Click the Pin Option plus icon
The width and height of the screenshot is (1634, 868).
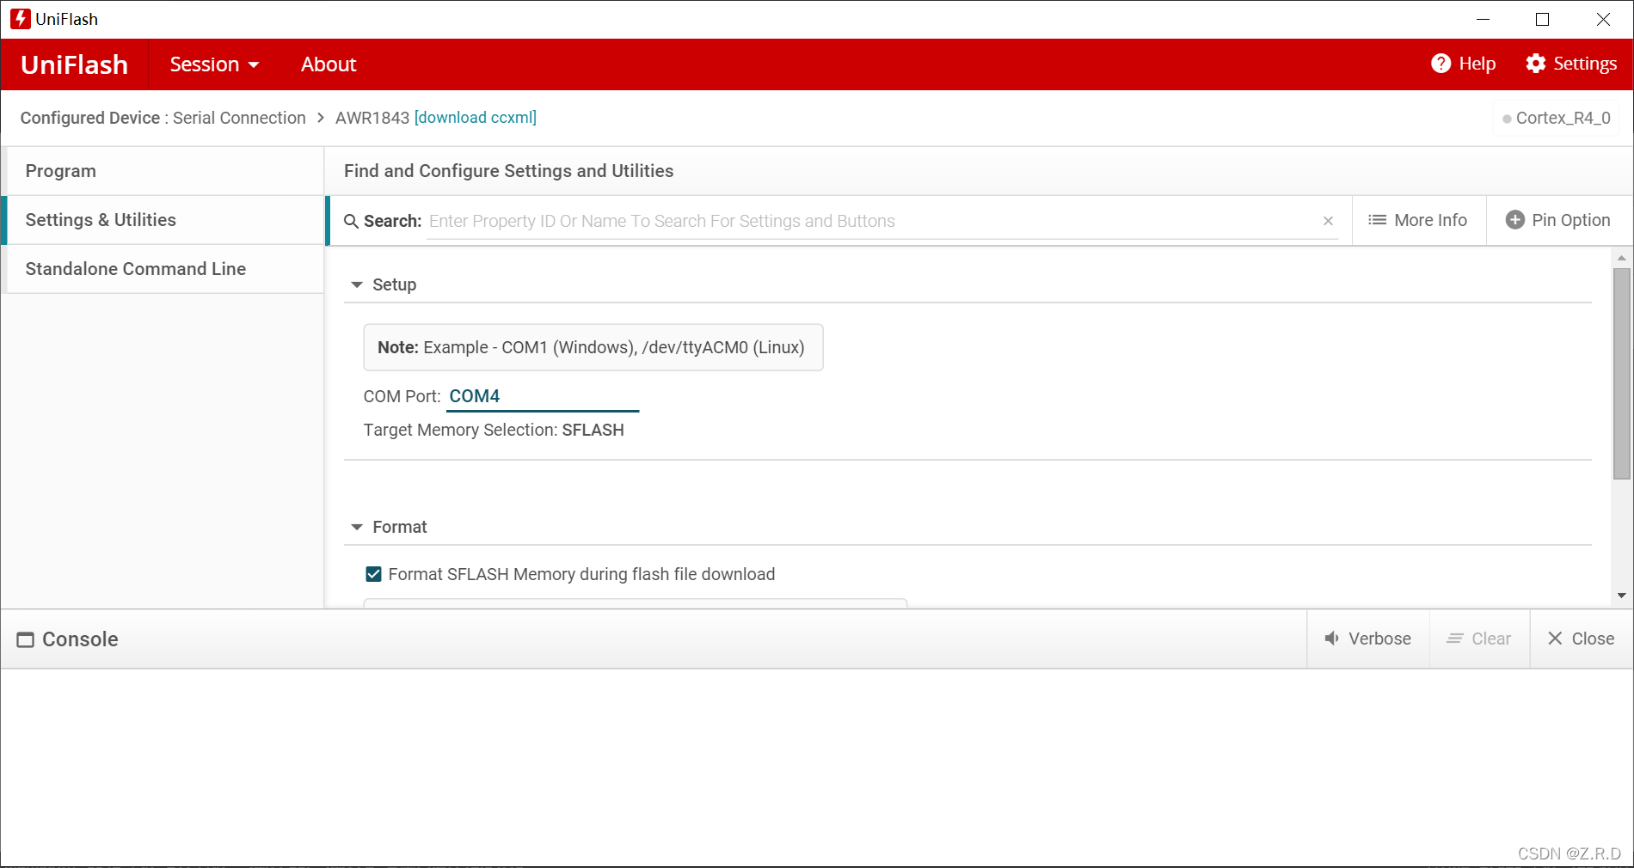point(1515,220)
